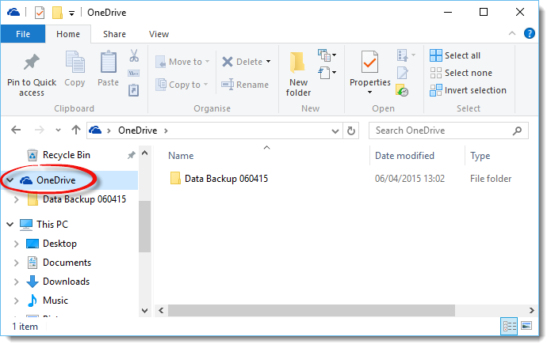Viewport: 551px width, 348px height.
Task: Click Select none
Action: pyautogui.click(x=461, y=73)
